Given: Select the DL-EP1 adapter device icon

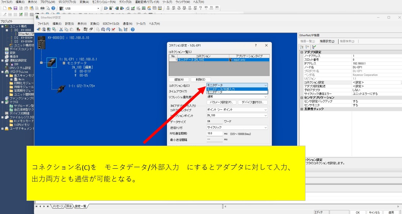Looking at the screenshot, I should click(x=51, y=63).
